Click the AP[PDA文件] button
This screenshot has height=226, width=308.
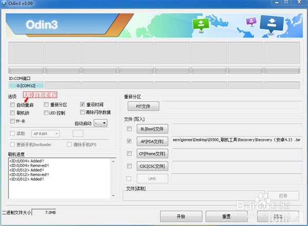point(152,141)
